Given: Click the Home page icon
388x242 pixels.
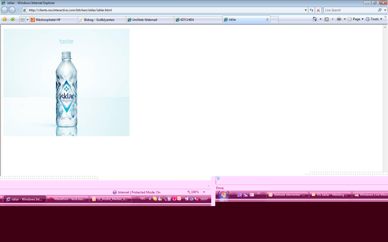Looking at the screenshot, I should click(315, 19).
